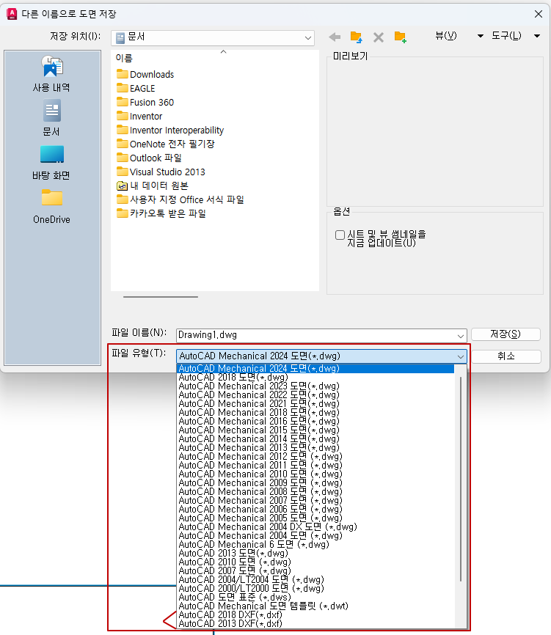Screen dimensions: 551x635
Task: Choose AutoCAD 2004/LT2004 도면 option
Action: pos(315,580)
